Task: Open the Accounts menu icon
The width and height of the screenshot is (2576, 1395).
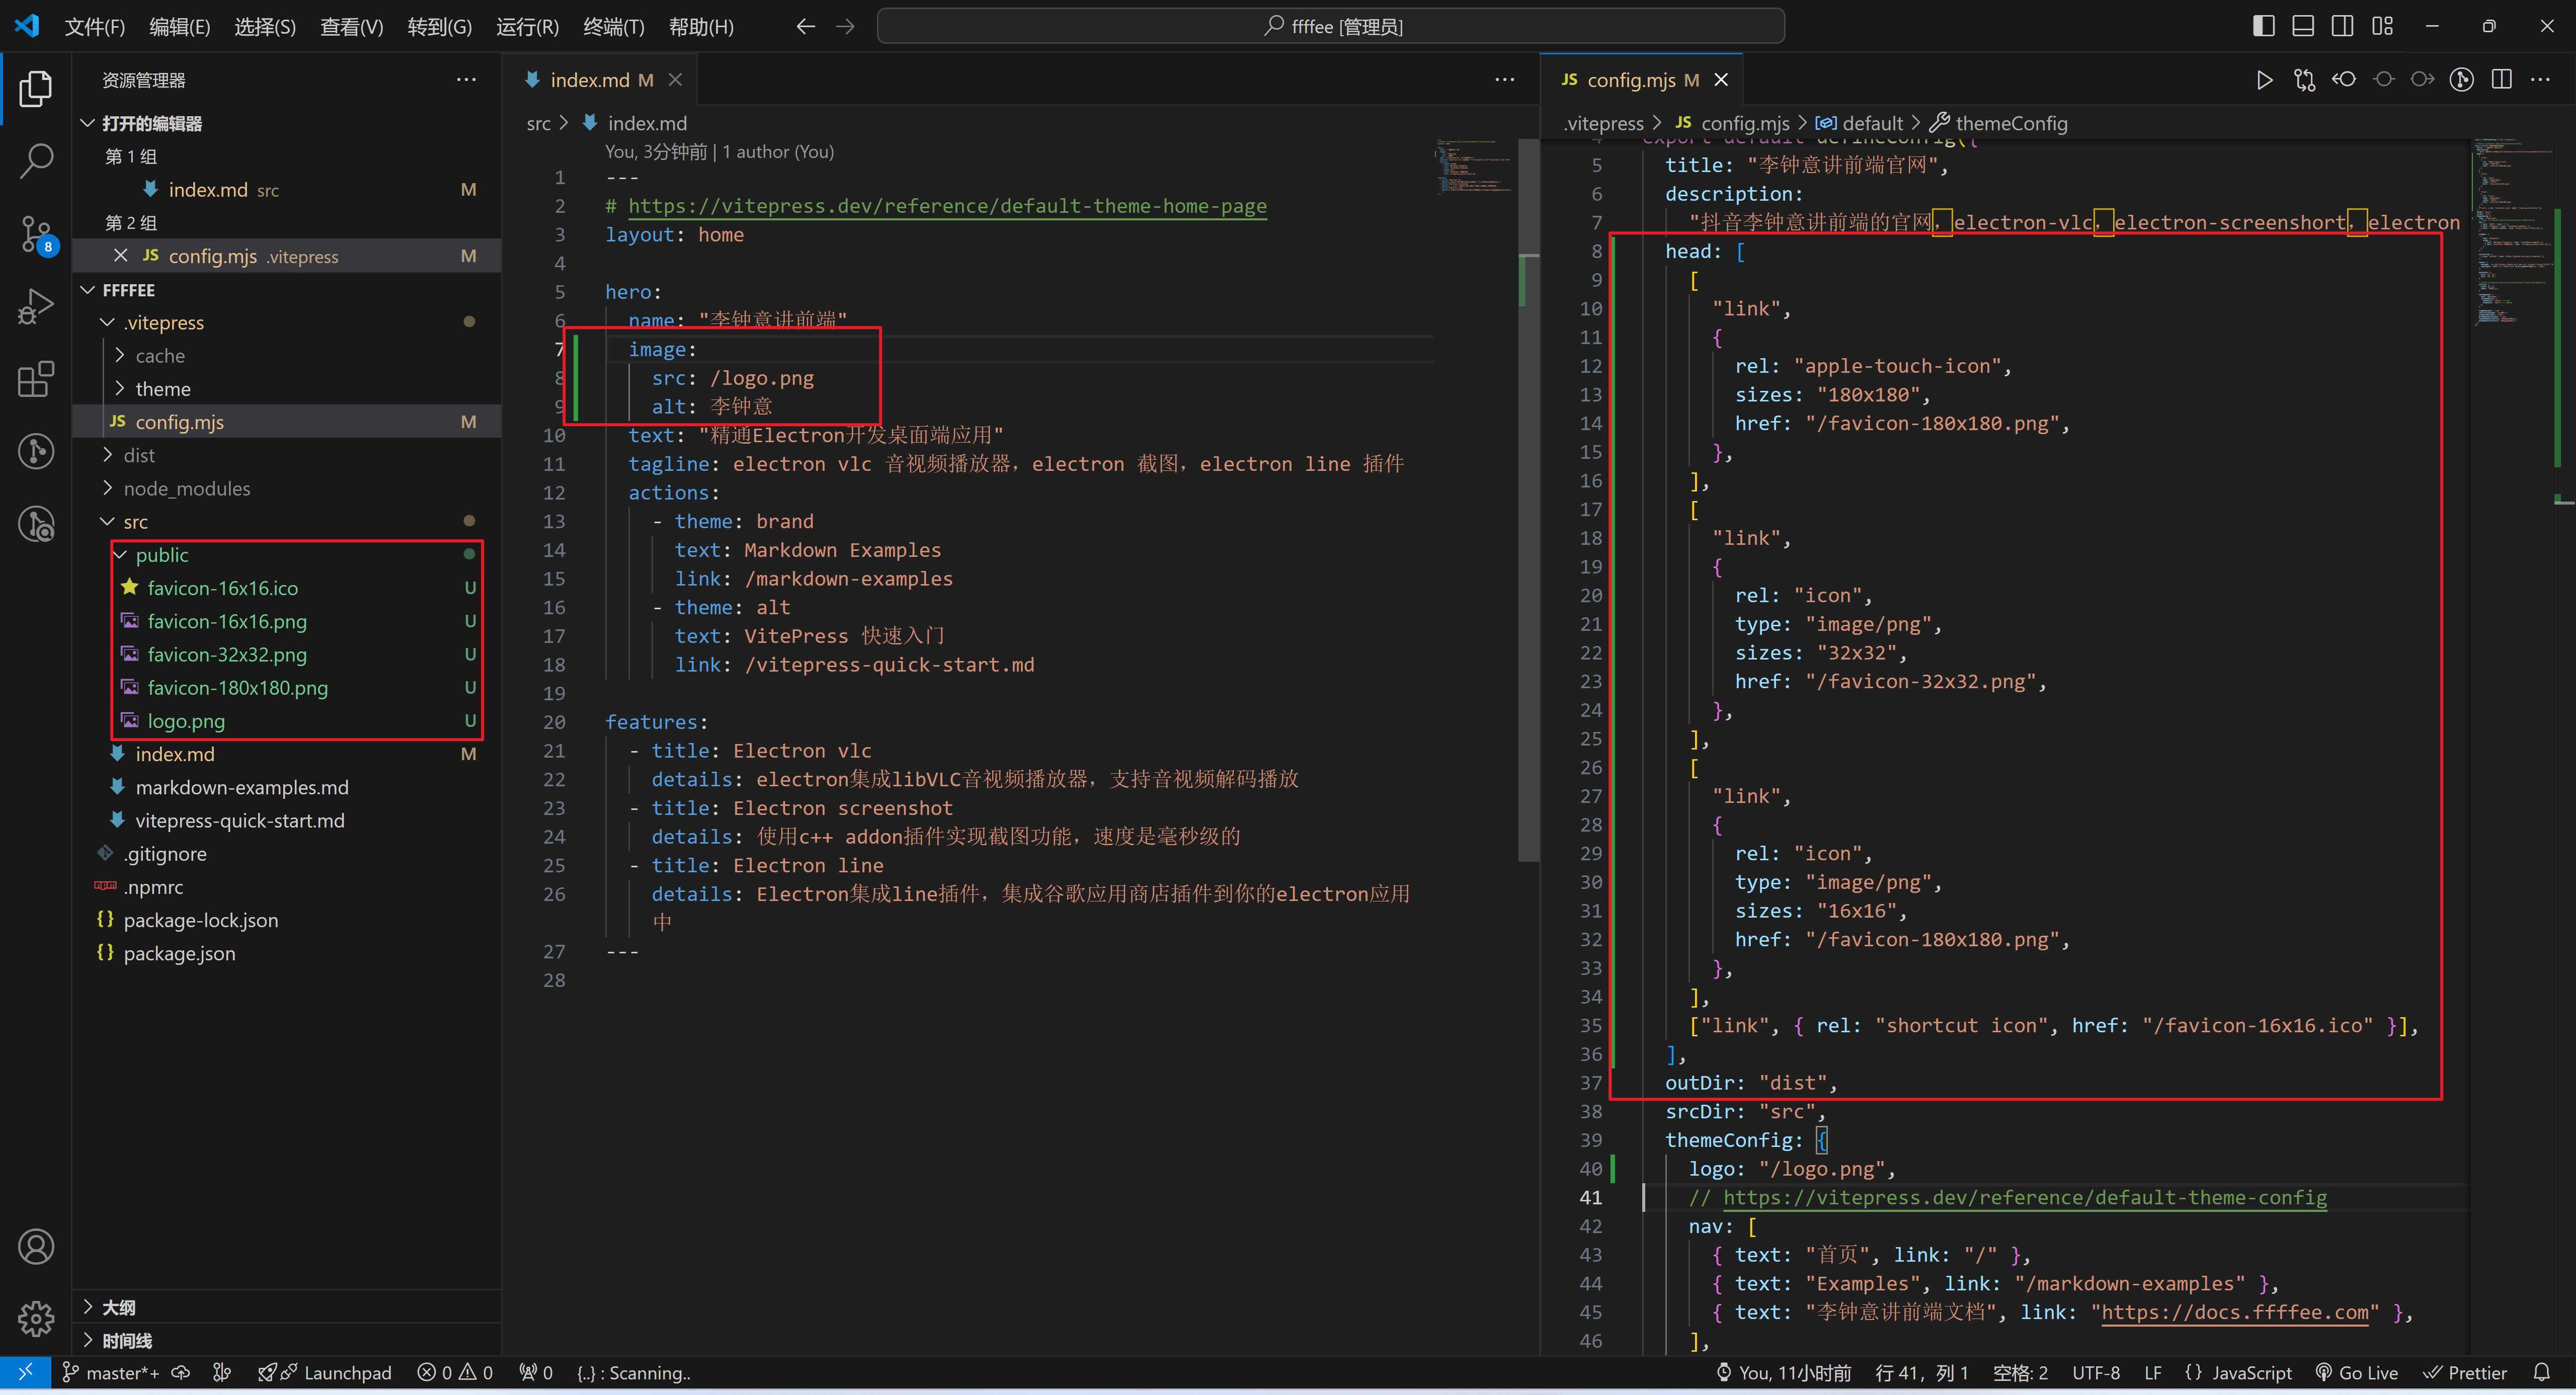Action: click(x=36, y=1246)
